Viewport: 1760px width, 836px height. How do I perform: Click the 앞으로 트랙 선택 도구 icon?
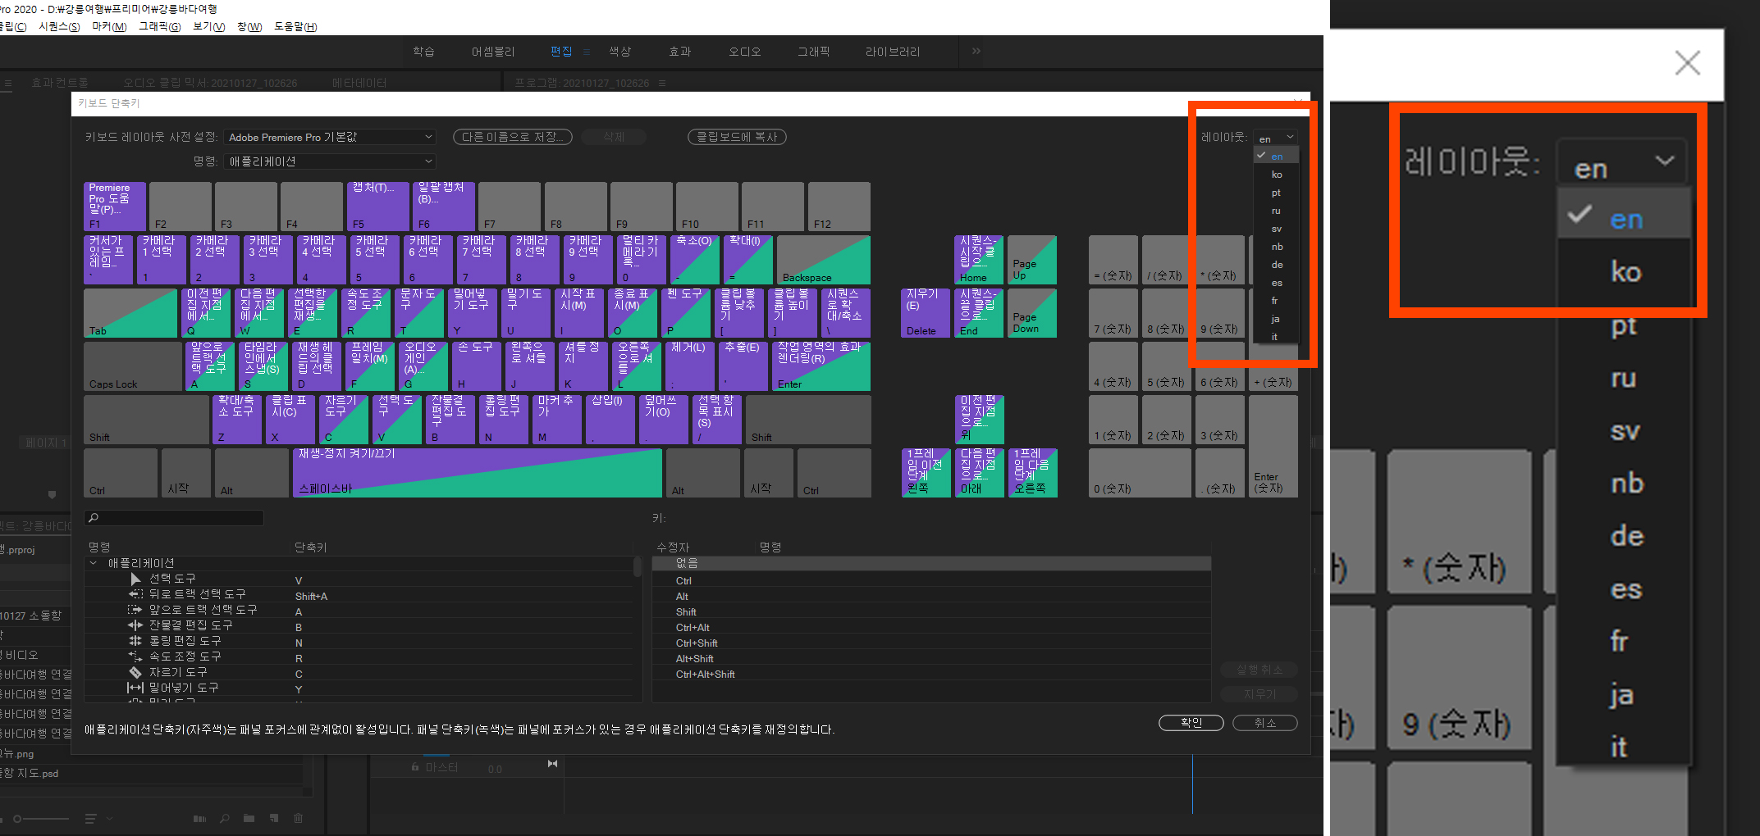(135, 610)
